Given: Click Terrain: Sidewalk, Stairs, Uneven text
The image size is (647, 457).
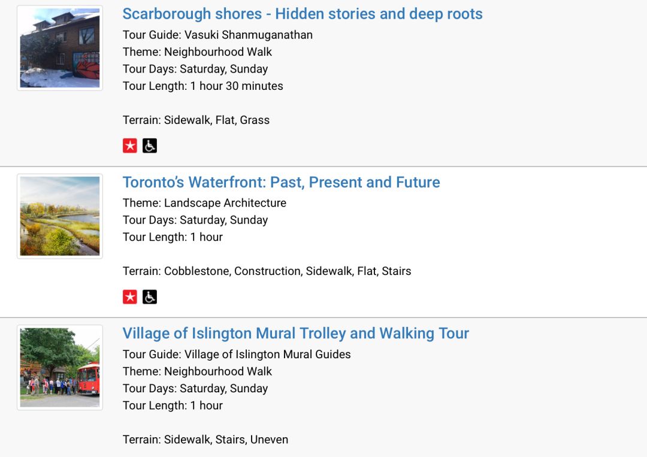Looking at the screenshot, I should coord(205,439).
